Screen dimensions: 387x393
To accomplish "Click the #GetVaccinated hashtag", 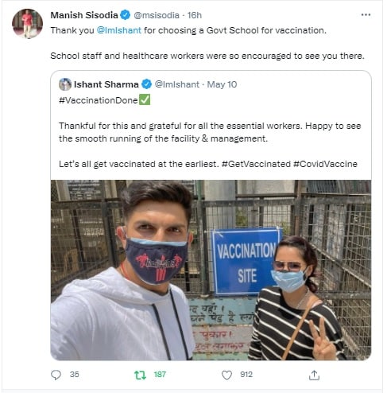I will tap(256, 164).
